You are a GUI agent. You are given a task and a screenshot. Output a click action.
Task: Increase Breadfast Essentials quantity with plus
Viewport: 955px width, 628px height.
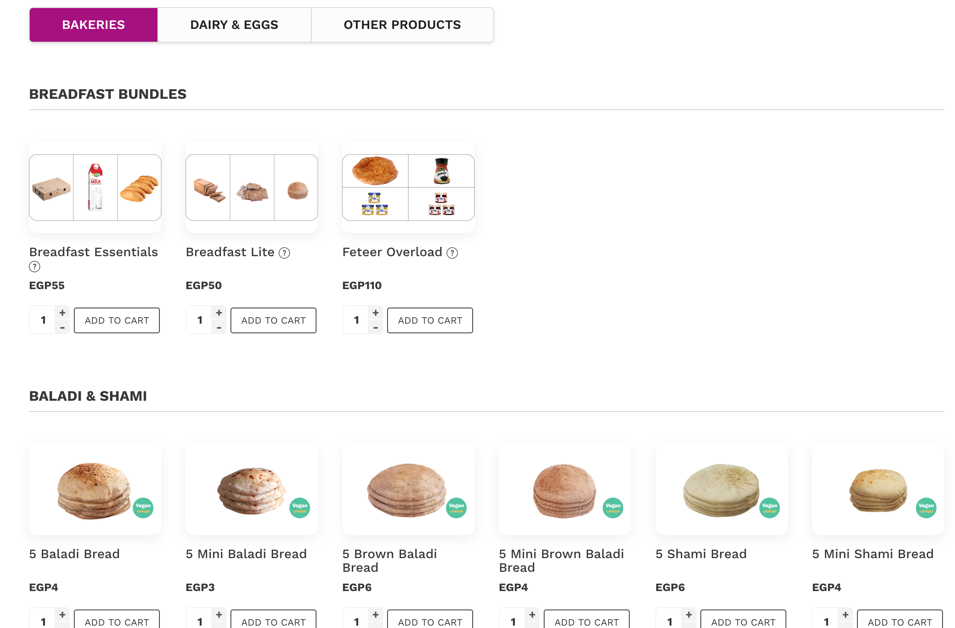62,313
